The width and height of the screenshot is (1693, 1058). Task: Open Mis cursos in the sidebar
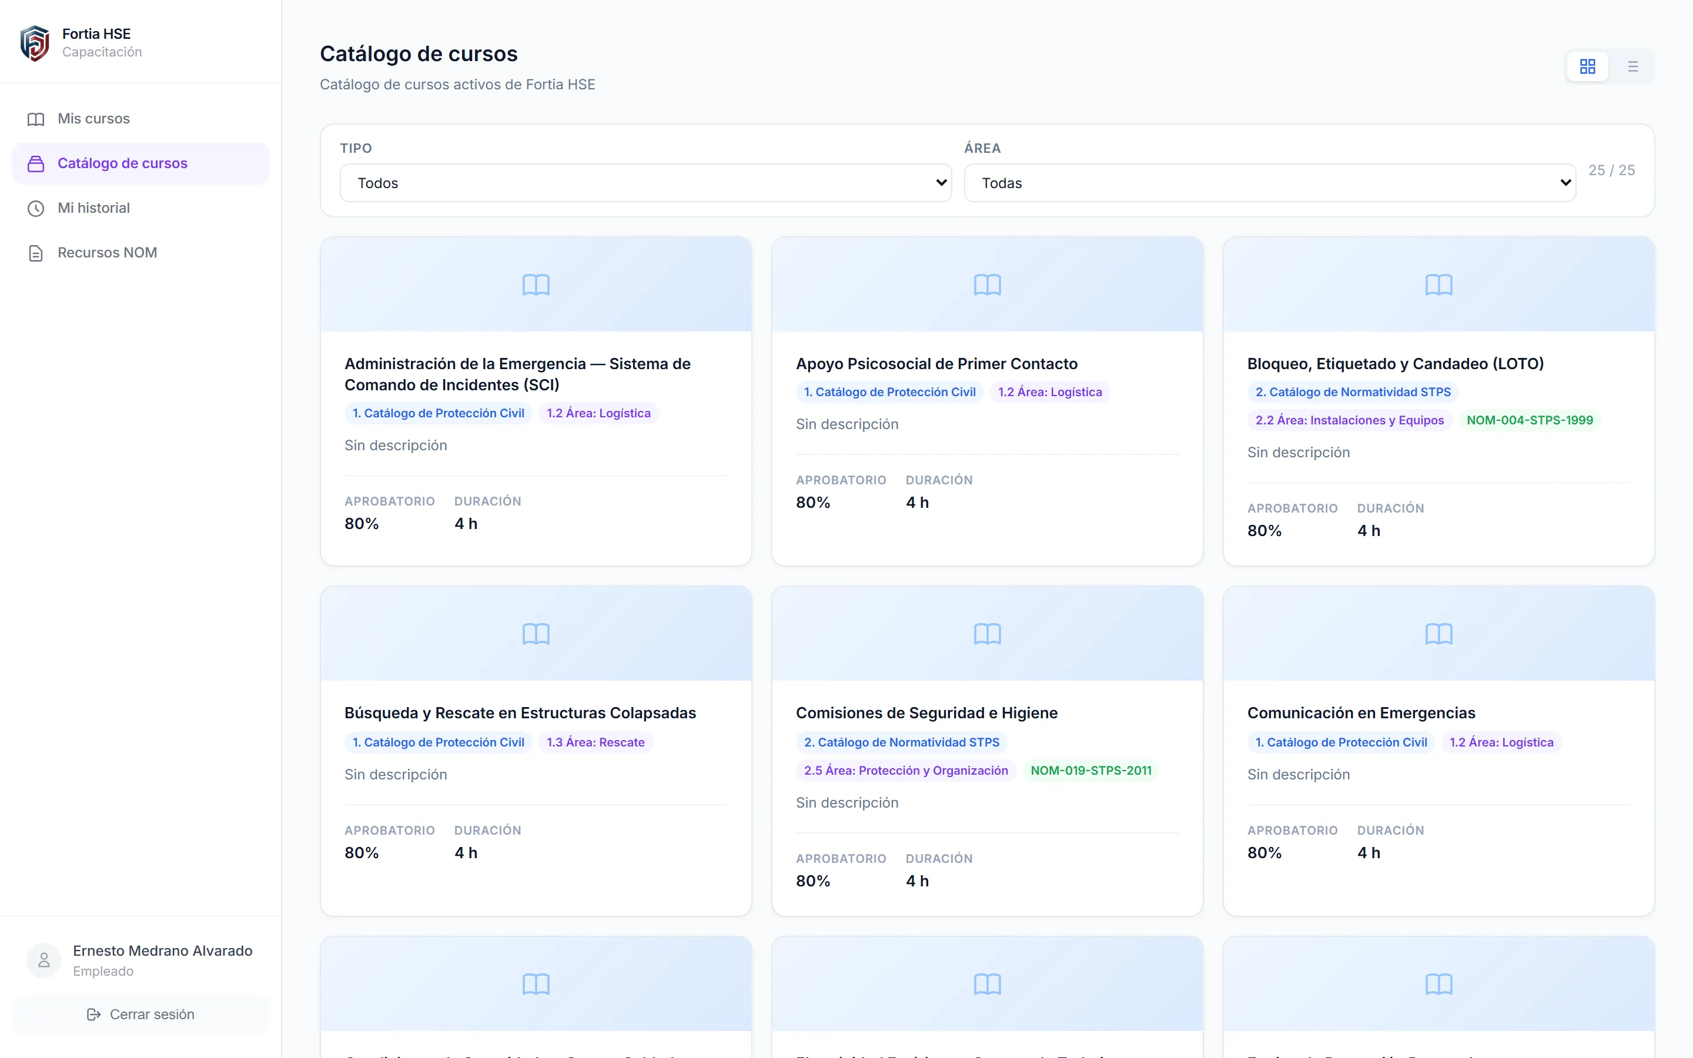[x=140, y=119]
